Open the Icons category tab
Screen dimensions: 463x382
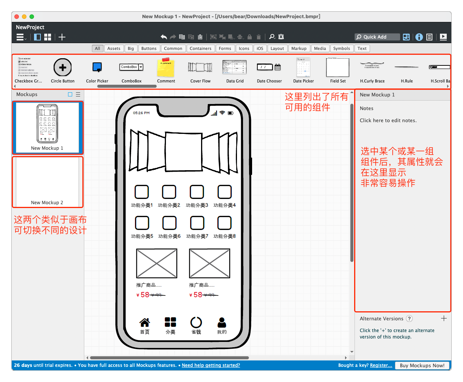click(x=244, y=48)
